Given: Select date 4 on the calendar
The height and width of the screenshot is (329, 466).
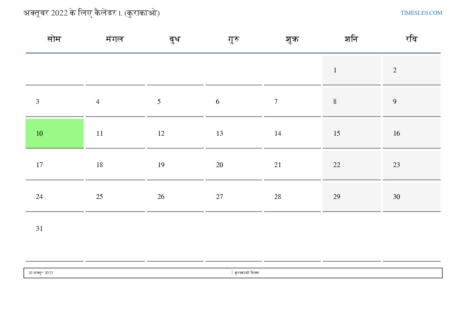Looking at the screenshot, I should (x=115, y=102).
